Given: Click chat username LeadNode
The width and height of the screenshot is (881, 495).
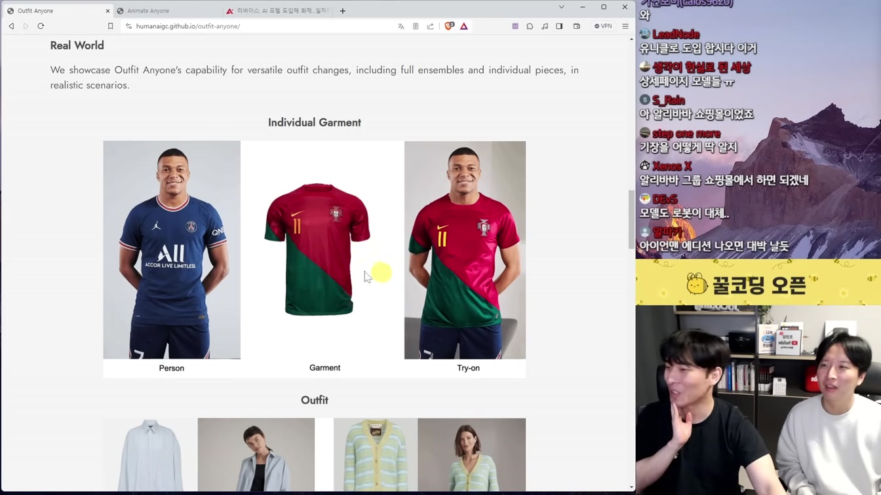Looking at the screenshot, I should point(676,34).
